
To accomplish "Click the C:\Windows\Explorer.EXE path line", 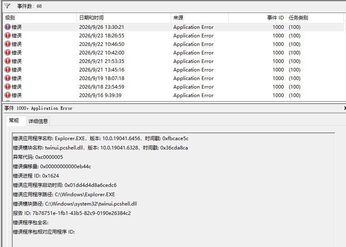I will point(64,195).
